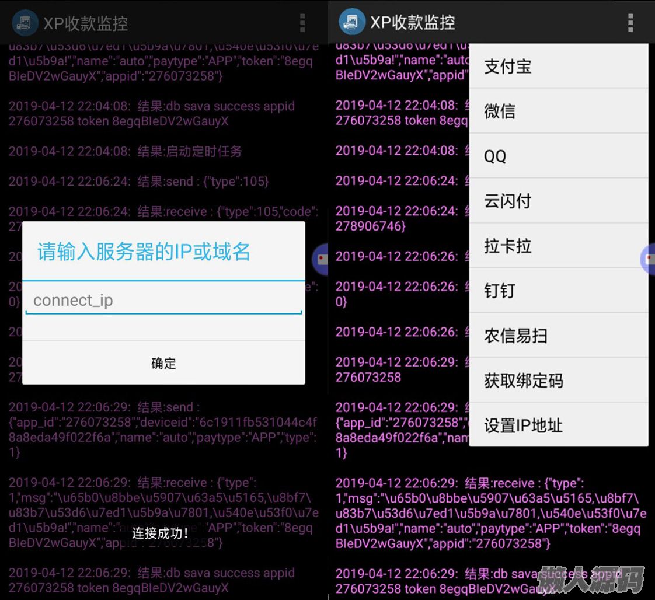The image size is (655, 600).
Task: Open 设置IP地址 menu option
Action: pyautogui.click(x=559, y=425)
